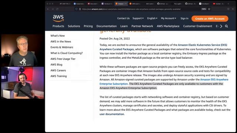Screen dimensions: 237x133
Task: Open the site search magnifier icon
Action: coord(226,26)
